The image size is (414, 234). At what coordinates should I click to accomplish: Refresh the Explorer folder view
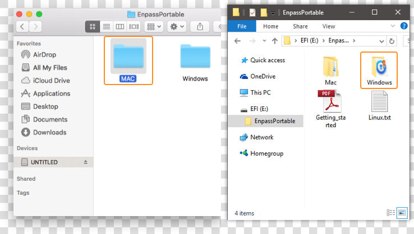click(392, 41)
